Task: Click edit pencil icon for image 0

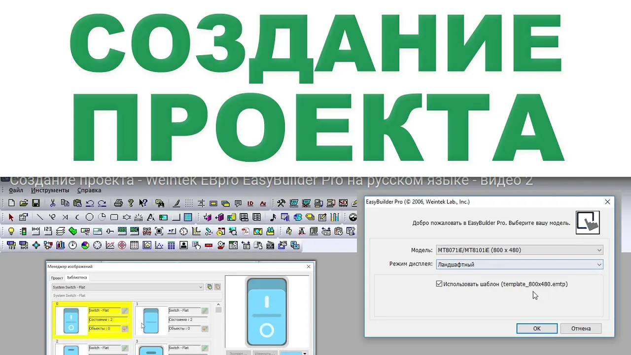Action: (x=125, y=311)
